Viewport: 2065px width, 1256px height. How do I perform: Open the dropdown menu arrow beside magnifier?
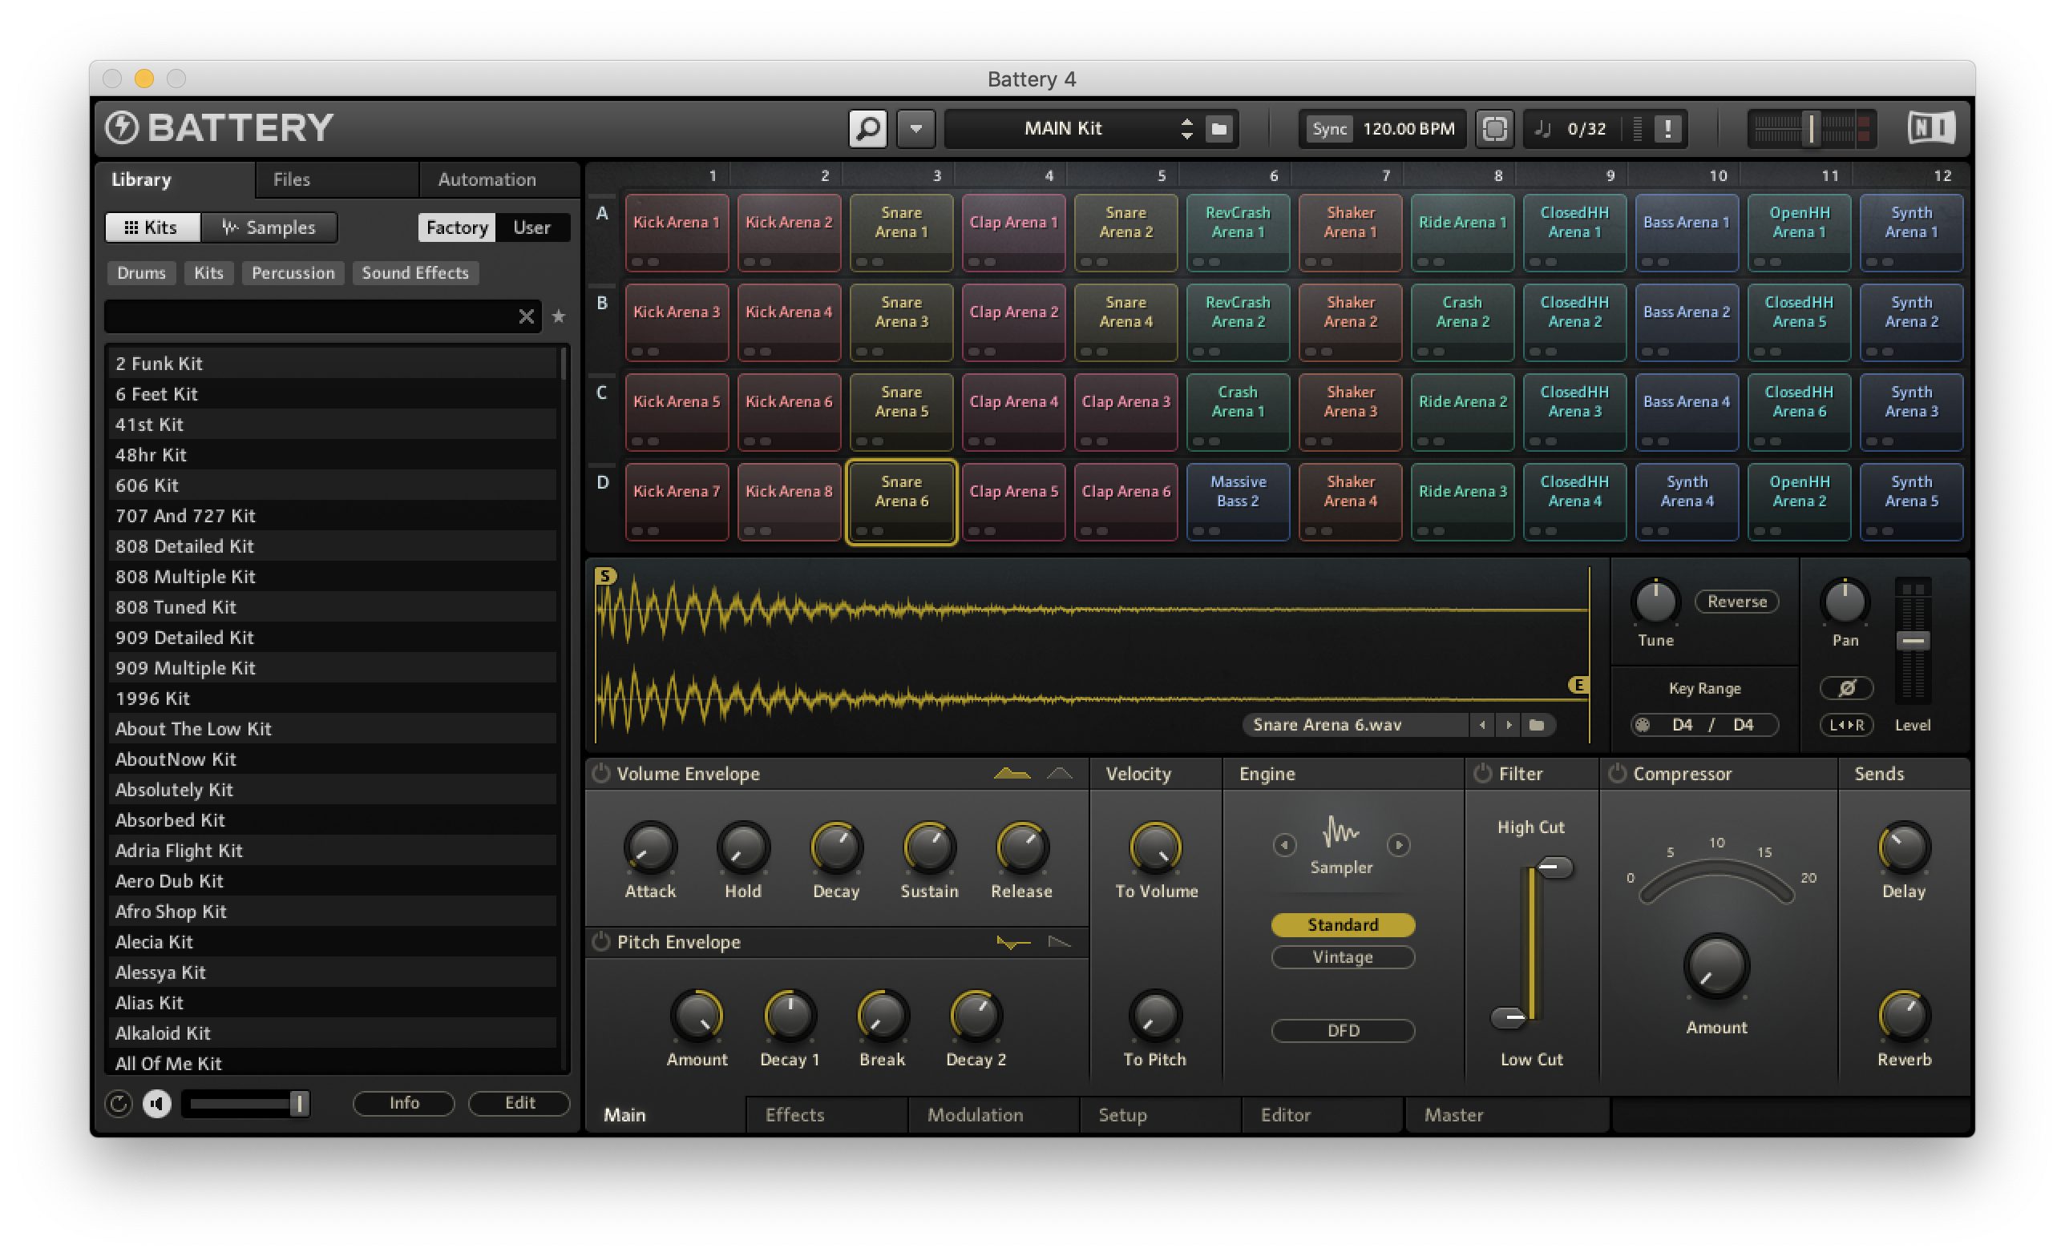[915, 128]
